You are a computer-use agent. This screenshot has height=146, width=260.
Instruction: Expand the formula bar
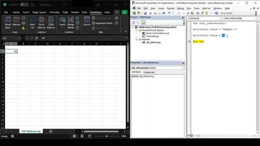[x=126, y=38]
